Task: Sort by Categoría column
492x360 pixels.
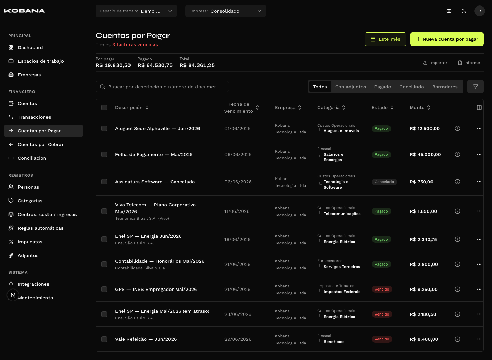Action: (331, 107)
